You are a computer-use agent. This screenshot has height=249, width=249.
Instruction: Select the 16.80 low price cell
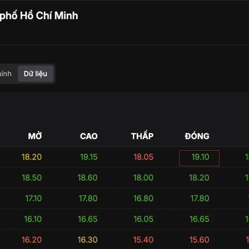point(143,199)
